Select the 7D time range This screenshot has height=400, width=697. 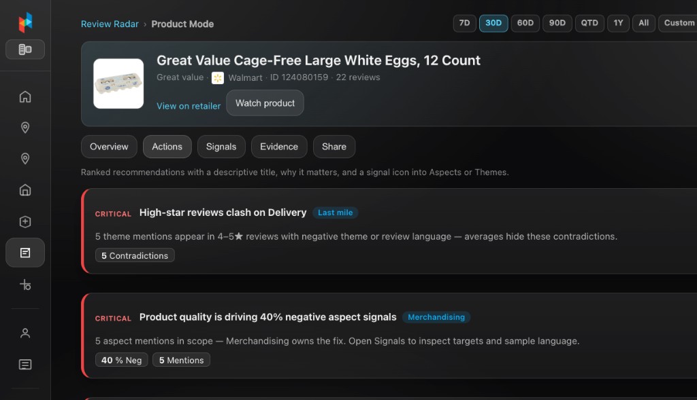pyautogui.click(x=464, y=23)
